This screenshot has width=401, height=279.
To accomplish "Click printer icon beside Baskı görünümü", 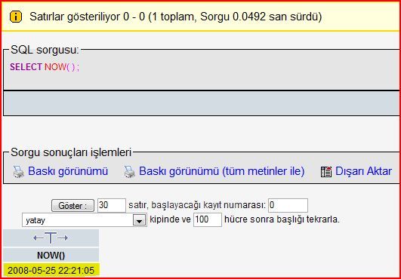I will click(x=19, y=171).
